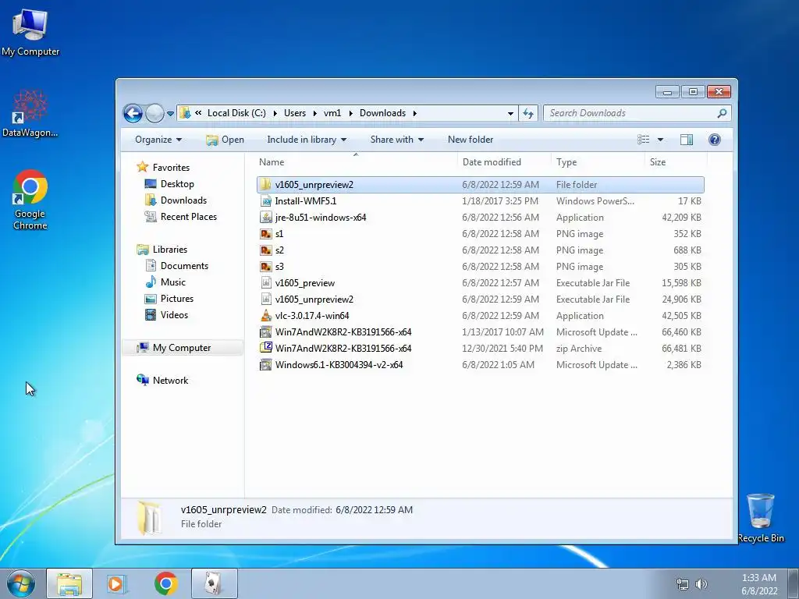The width and height of the screenshot is (799, 599).
Task: Click the Search Downloads input field
Action: (632, 113)
